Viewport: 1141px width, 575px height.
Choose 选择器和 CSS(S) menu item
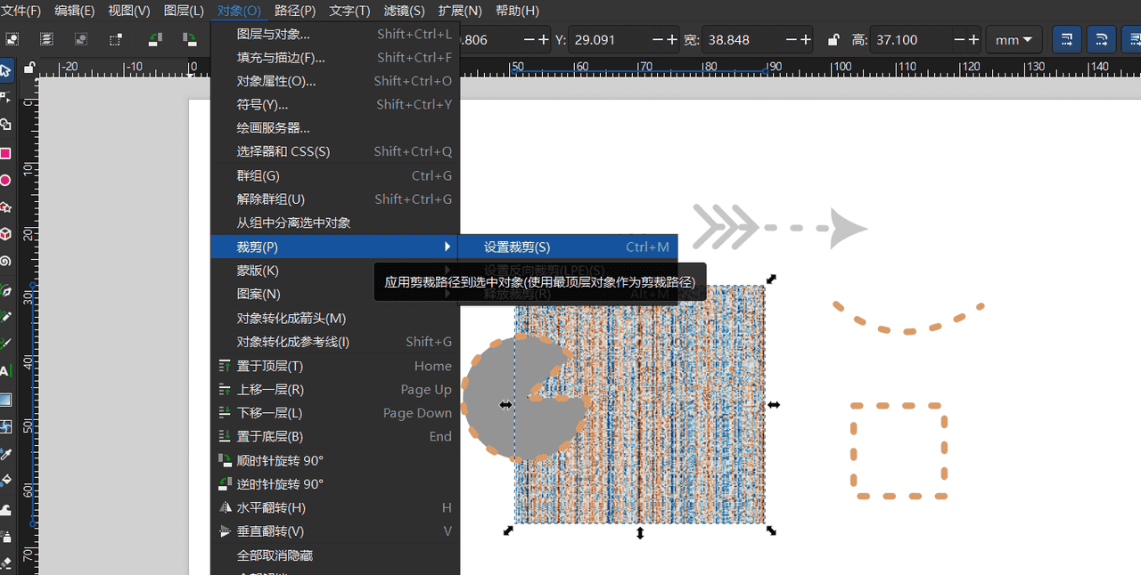[334, 151]
